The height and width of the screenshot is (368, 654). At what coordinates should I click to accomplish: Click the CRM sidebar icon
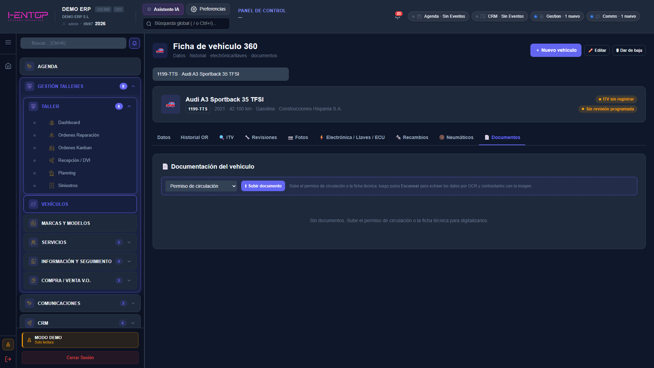30,323
